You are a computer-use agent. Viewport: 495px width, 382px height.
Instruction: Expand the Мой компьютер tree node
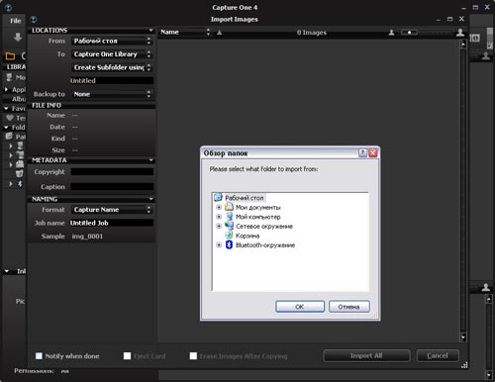point(219,217)
